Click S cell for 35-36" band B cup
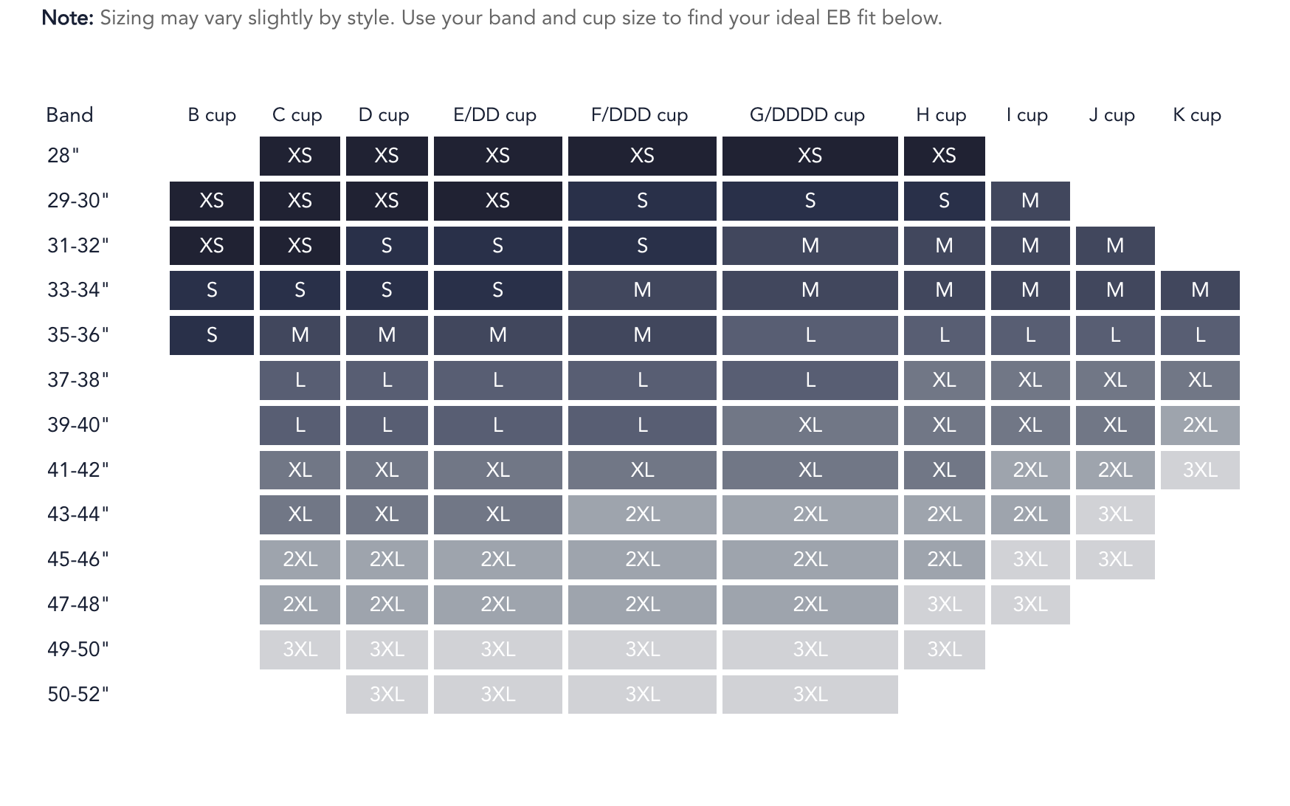 [212, 335]
